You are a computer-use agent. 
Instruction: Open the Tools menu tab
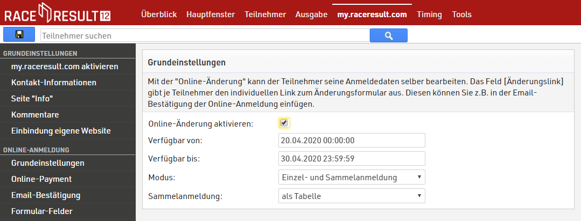click(461, 14)
